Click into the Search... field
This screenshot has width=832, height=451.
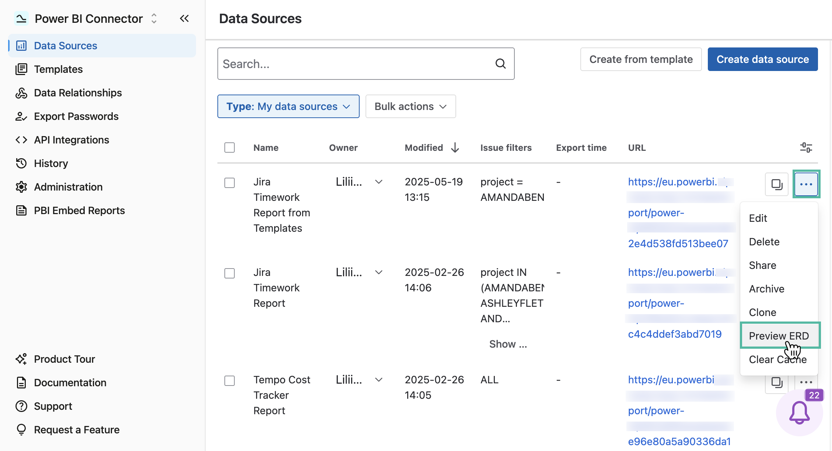pyautogui.click(x=366, y=64)
